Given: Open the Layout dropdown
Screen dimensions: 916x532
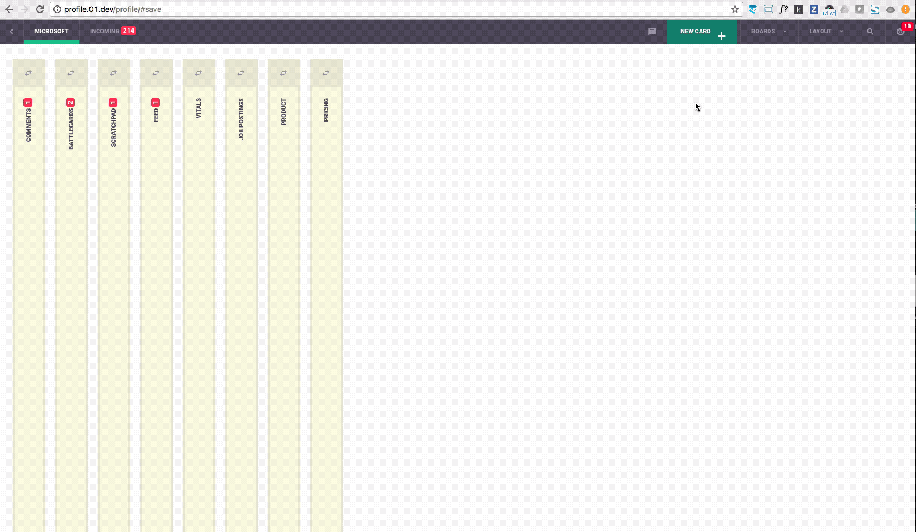Looking at the screenshot, I should pos(826,32).
